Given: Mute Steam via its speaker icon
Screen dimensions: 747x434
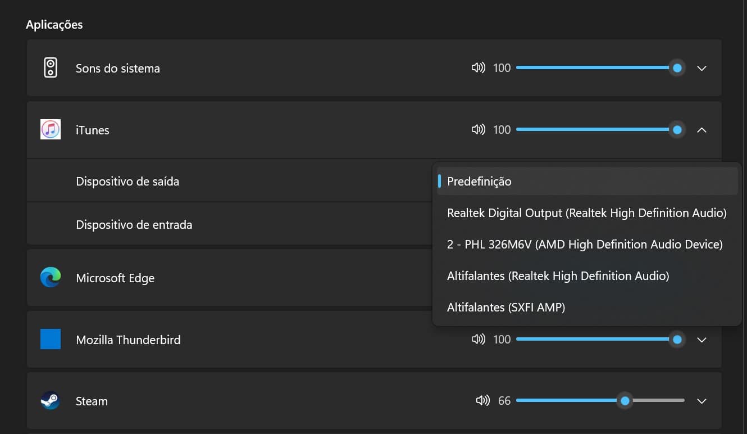Looking at the screenshot, I should pos(482,401).
